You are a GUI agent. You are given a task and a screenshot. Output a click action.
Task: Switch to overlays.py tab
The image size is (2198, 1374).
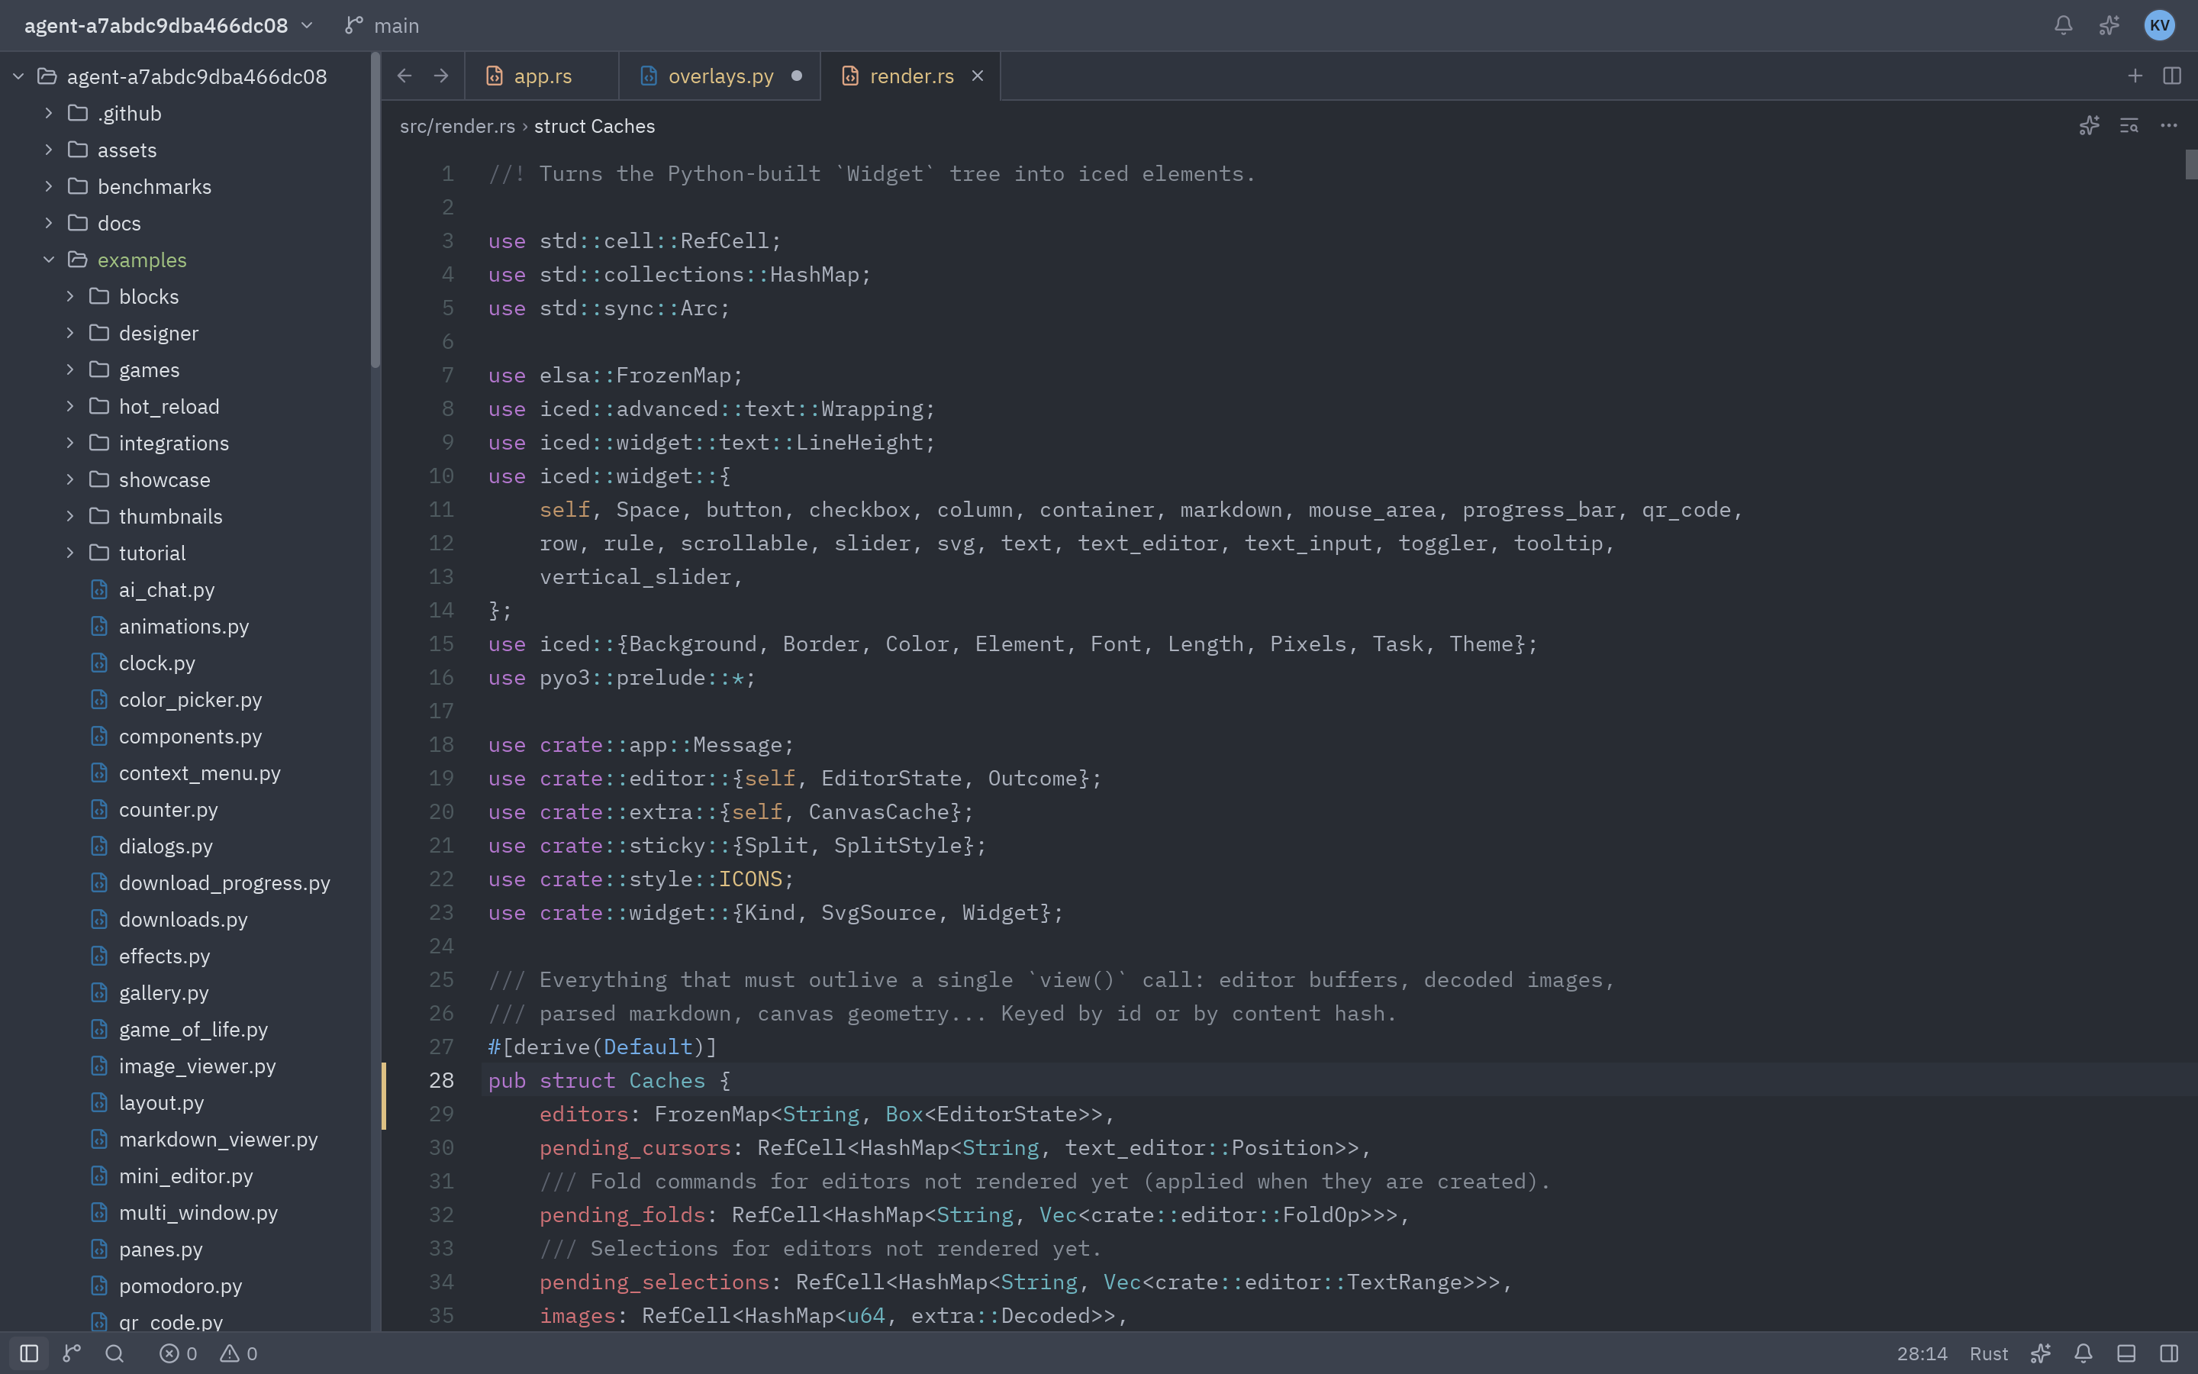tap(720, 76)
